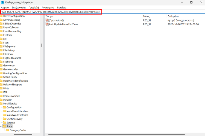Click the (Προεπιλογή) string value icon
The image size is (205, 136).
click(x=47, y=20)
